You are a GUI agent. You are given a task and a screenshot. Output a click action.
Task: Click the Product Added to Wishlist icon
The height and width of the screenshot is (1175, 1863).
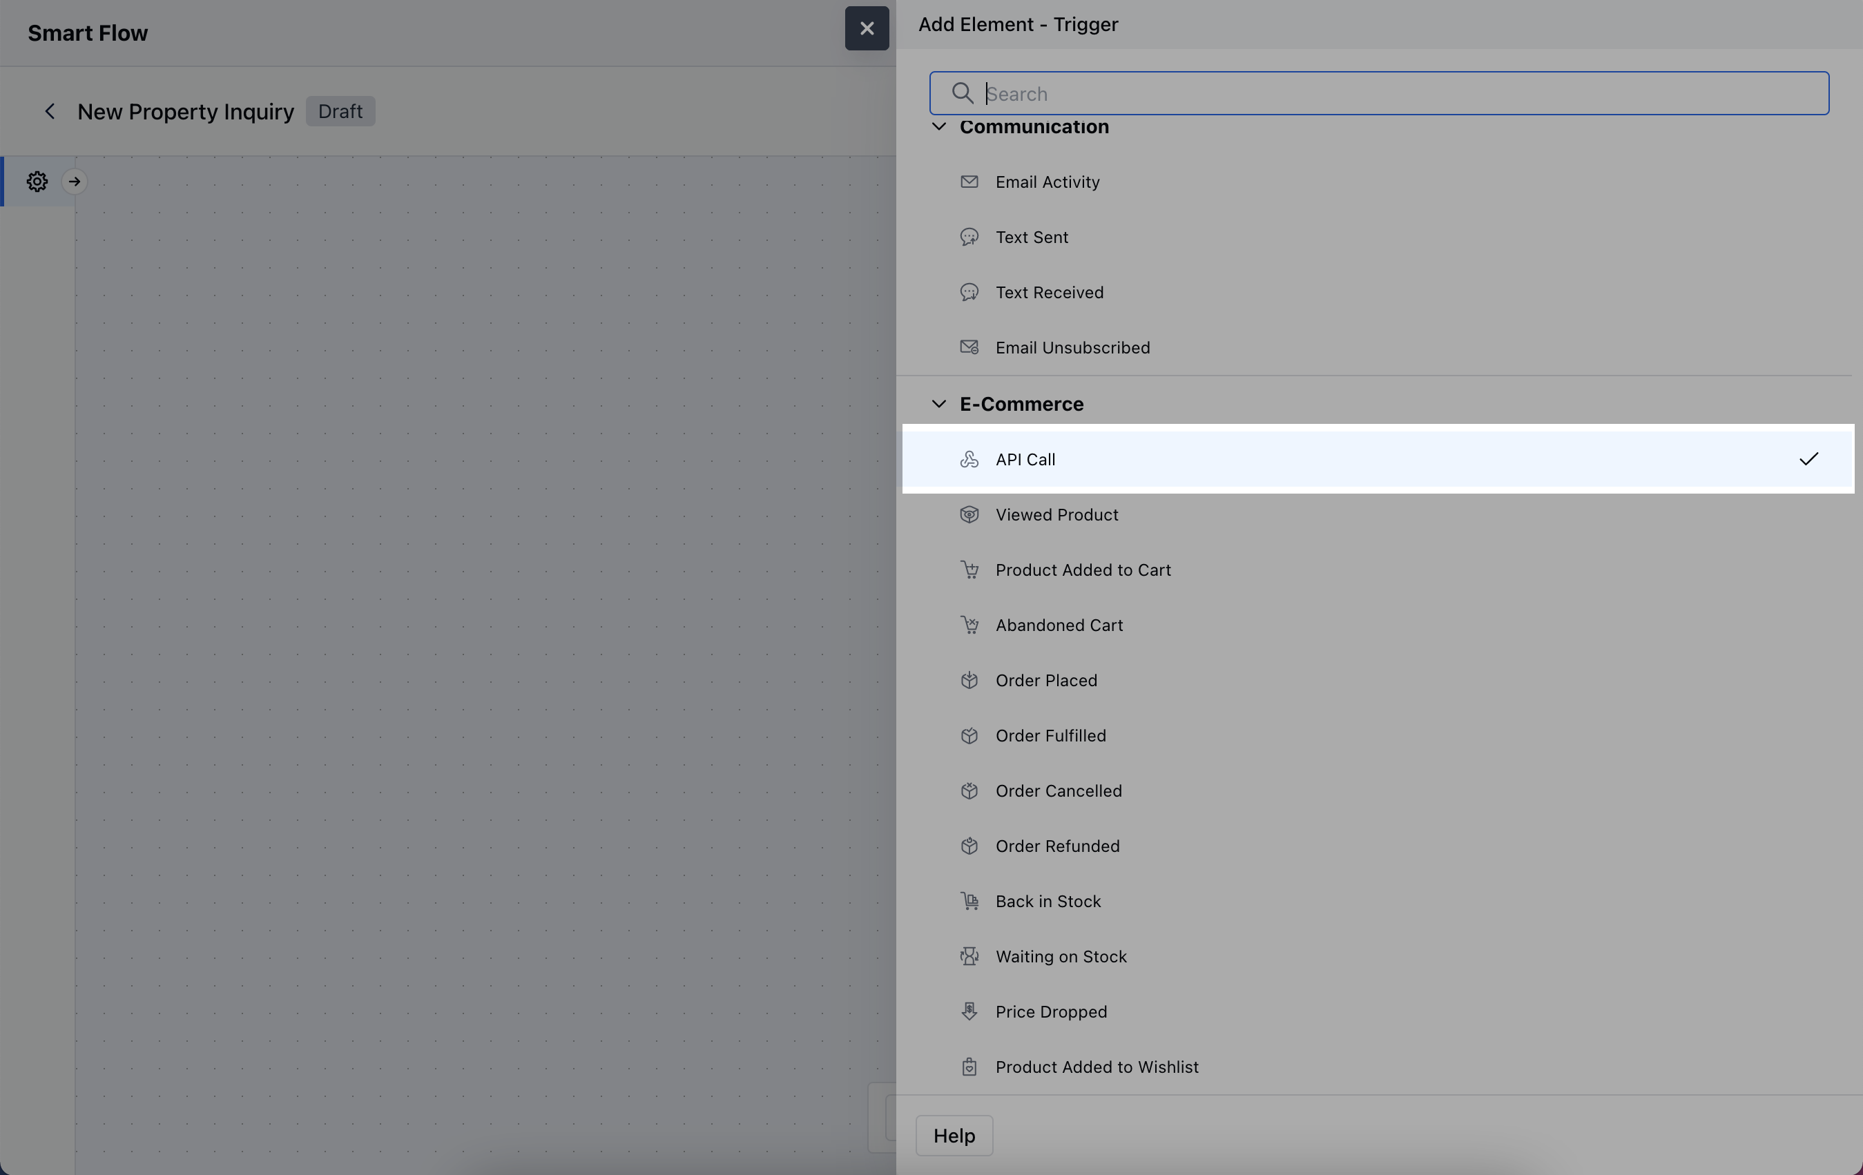(969, 1067)
